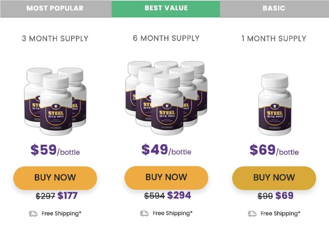Click the $59/bottle price
329x241 pixels.
55,150
